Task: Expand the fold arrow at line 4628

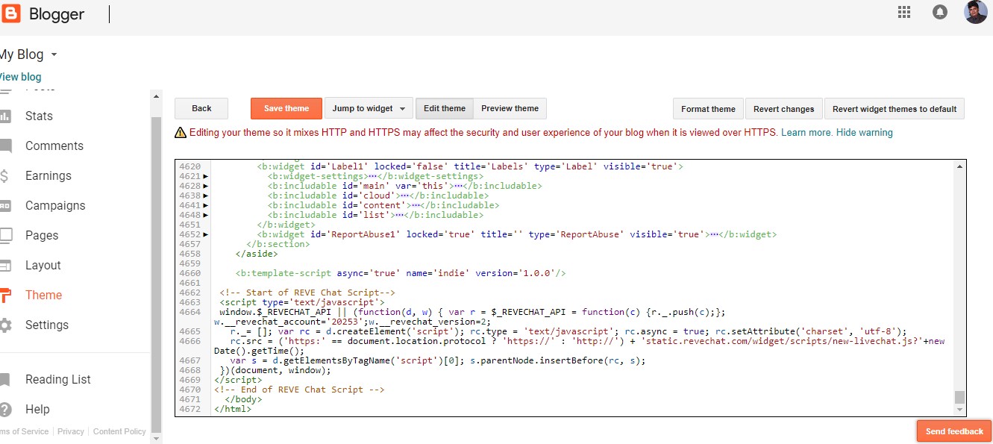Action: tap(205, 186)
